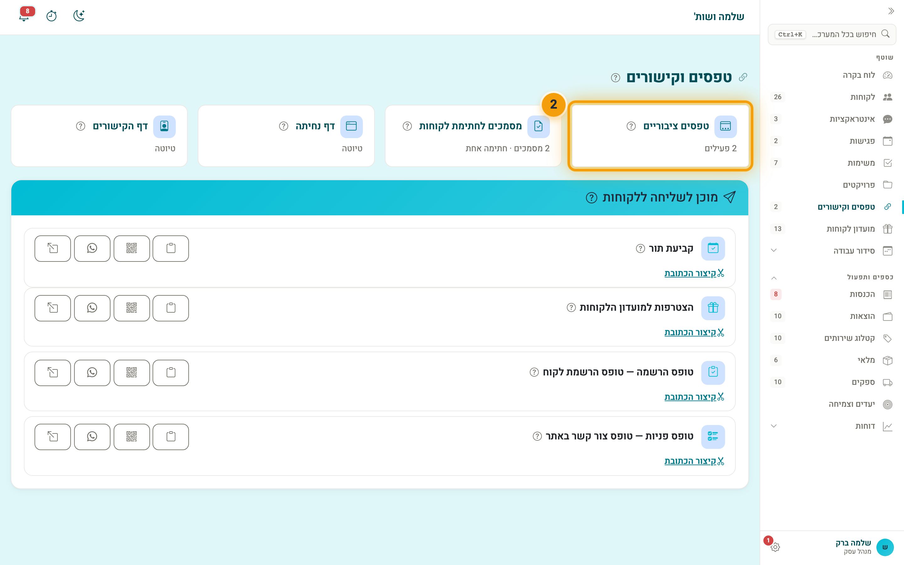Show QR code for קביעת תור
This screenshot has width=904, height=565.
[132, 249]
